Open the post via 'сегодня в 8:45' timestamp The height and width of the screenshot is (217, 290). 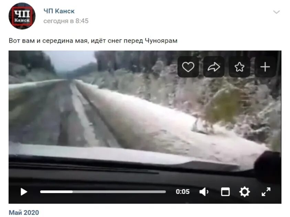pos(66,21)
